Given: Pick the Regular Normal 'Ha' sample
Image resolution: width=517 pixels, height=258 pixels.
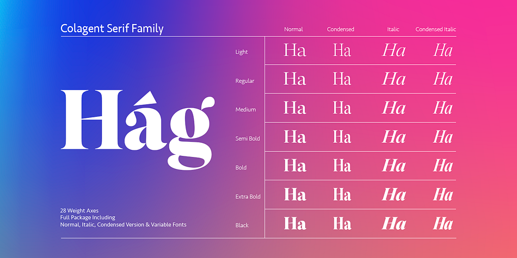Looking at the screenshot, I should coord(295,79).
